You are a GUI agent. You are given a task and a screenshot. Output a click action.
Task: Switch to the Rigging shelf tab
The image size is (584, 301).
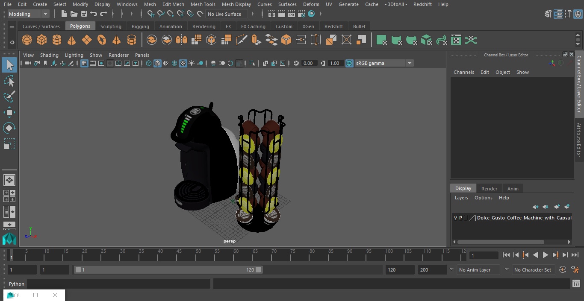[x=140, y=26]
